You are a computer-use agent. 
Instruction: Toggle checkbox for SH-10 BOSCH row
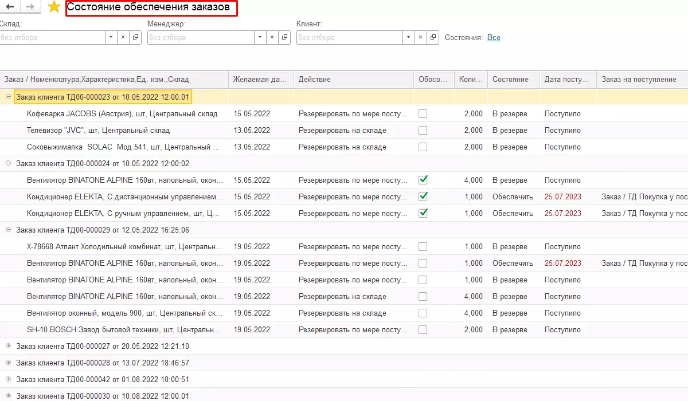[x=423, y=330]
